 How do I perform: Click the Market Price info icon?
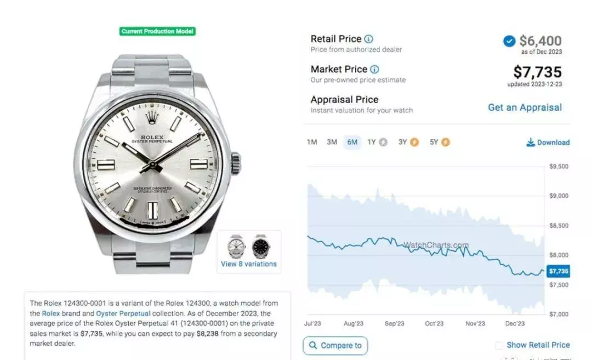[x=374, y=70]
